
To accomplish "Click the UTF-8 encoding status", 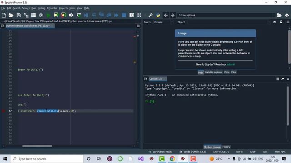I will click(x=240, y=152).
